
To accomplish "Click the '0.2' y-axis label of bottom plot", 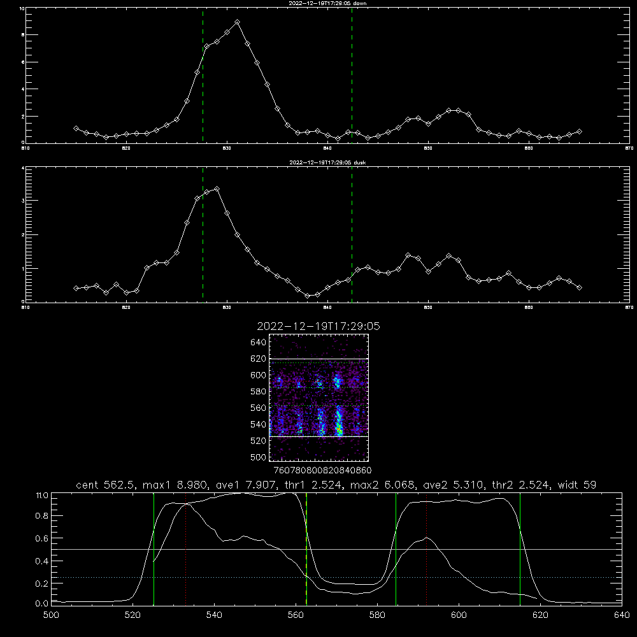I will coord(42,583).
